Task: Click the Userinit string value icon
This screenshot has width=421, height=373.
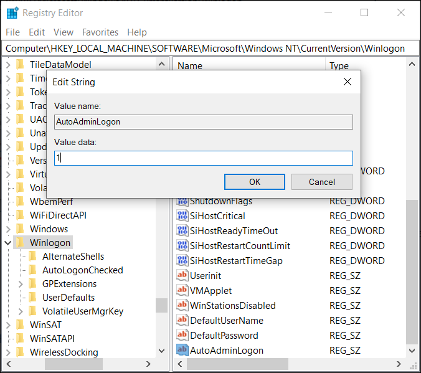Action: tap(182, 276)
